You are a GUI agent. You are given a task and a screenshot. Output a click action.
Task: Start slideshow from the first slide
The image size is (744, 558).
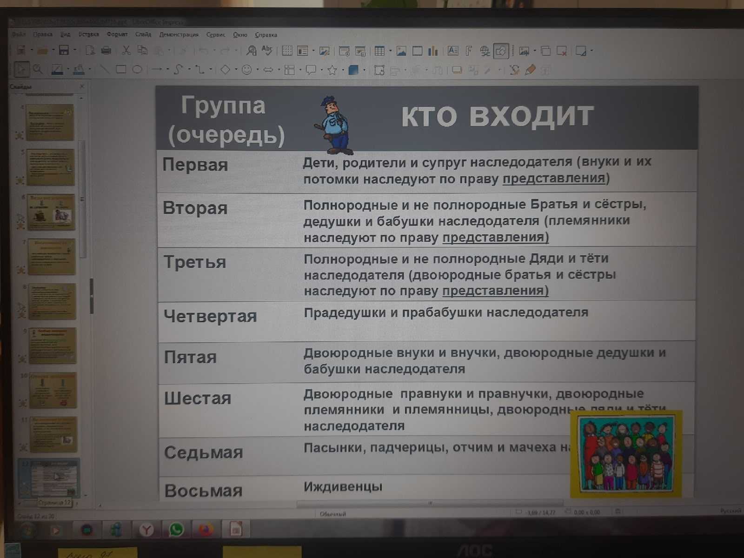pyautogui.click(x=344, y=51)
